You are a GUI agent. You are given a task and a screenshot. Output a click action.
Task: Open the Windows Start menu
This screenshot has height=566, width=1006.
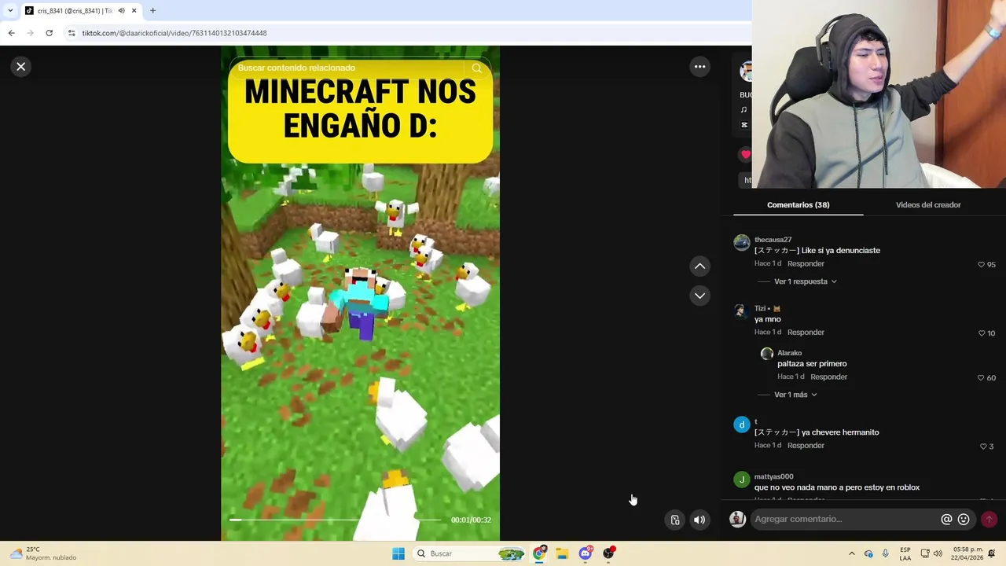click(398, 554)
